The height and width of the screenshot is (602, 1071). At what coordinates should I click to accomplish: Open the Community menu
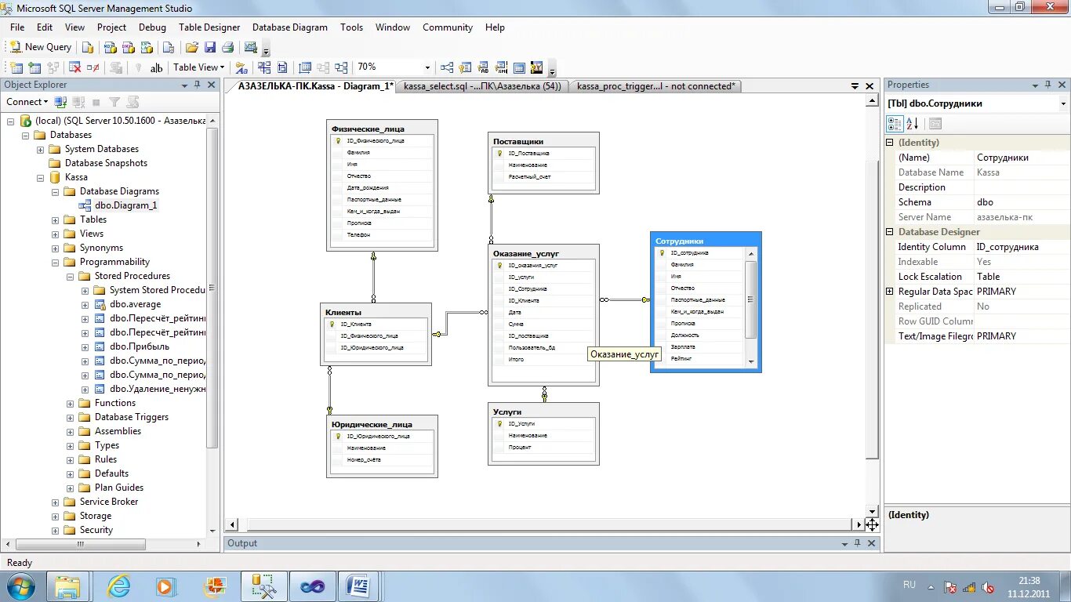[448, 27]
